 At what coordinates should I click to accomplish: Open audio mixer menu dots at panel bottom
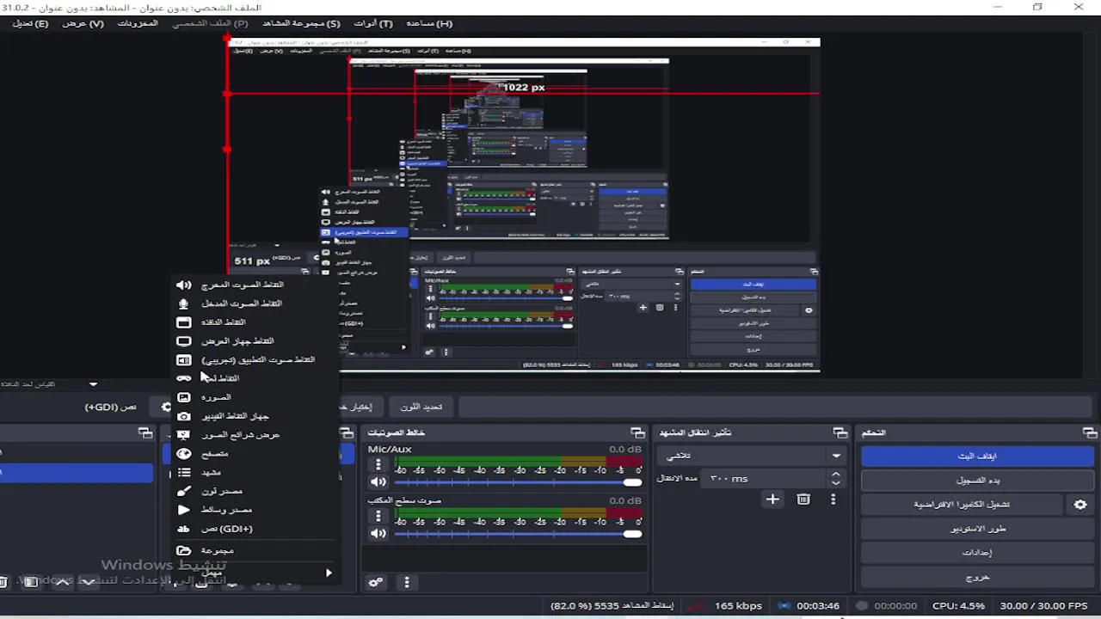coord(407,582)
